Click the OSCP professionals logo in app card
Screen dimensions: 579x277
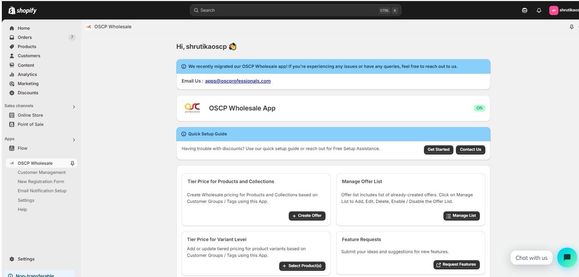[x=193, y=108]
